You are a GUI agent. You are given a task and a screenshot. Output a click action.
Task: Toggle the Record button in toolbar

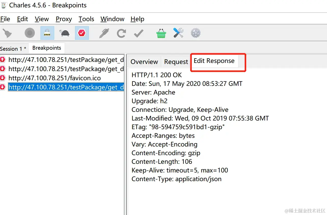[x=30, y=33]
